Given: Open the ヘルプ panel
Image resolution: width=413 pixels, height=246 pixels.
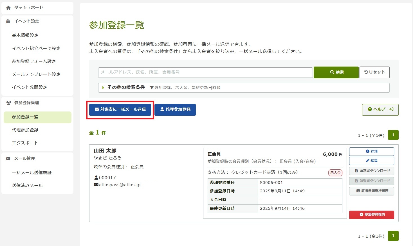Looking at the screenshot, I should (x=380, y=110).
